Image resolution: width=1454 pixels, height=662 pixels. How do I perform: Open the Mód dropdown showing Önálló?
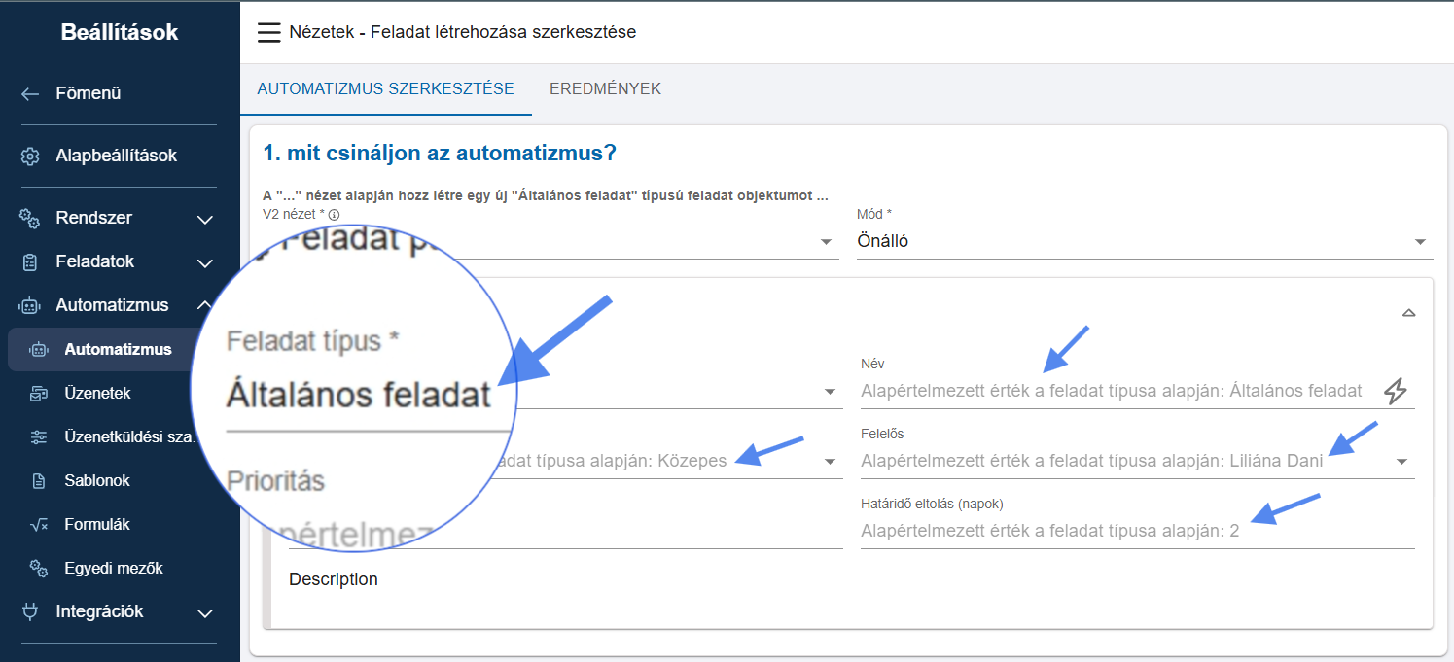click(1420, 242)
